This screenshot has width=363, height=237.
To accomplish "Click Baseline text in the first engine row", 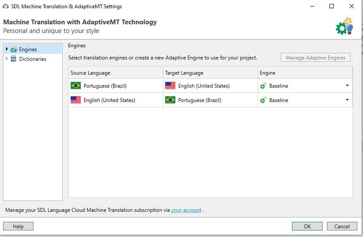I will [279, 86].
